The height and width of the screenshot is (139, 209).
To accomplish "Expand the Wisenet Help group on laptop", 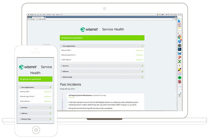I will [102, 77].
